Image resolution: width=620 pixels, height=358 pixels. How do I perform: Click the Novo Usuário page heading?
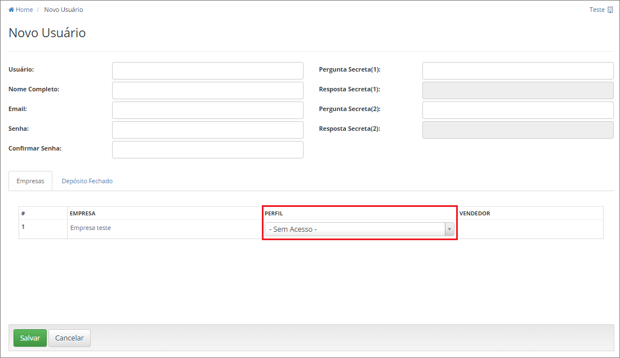(47, 33)
